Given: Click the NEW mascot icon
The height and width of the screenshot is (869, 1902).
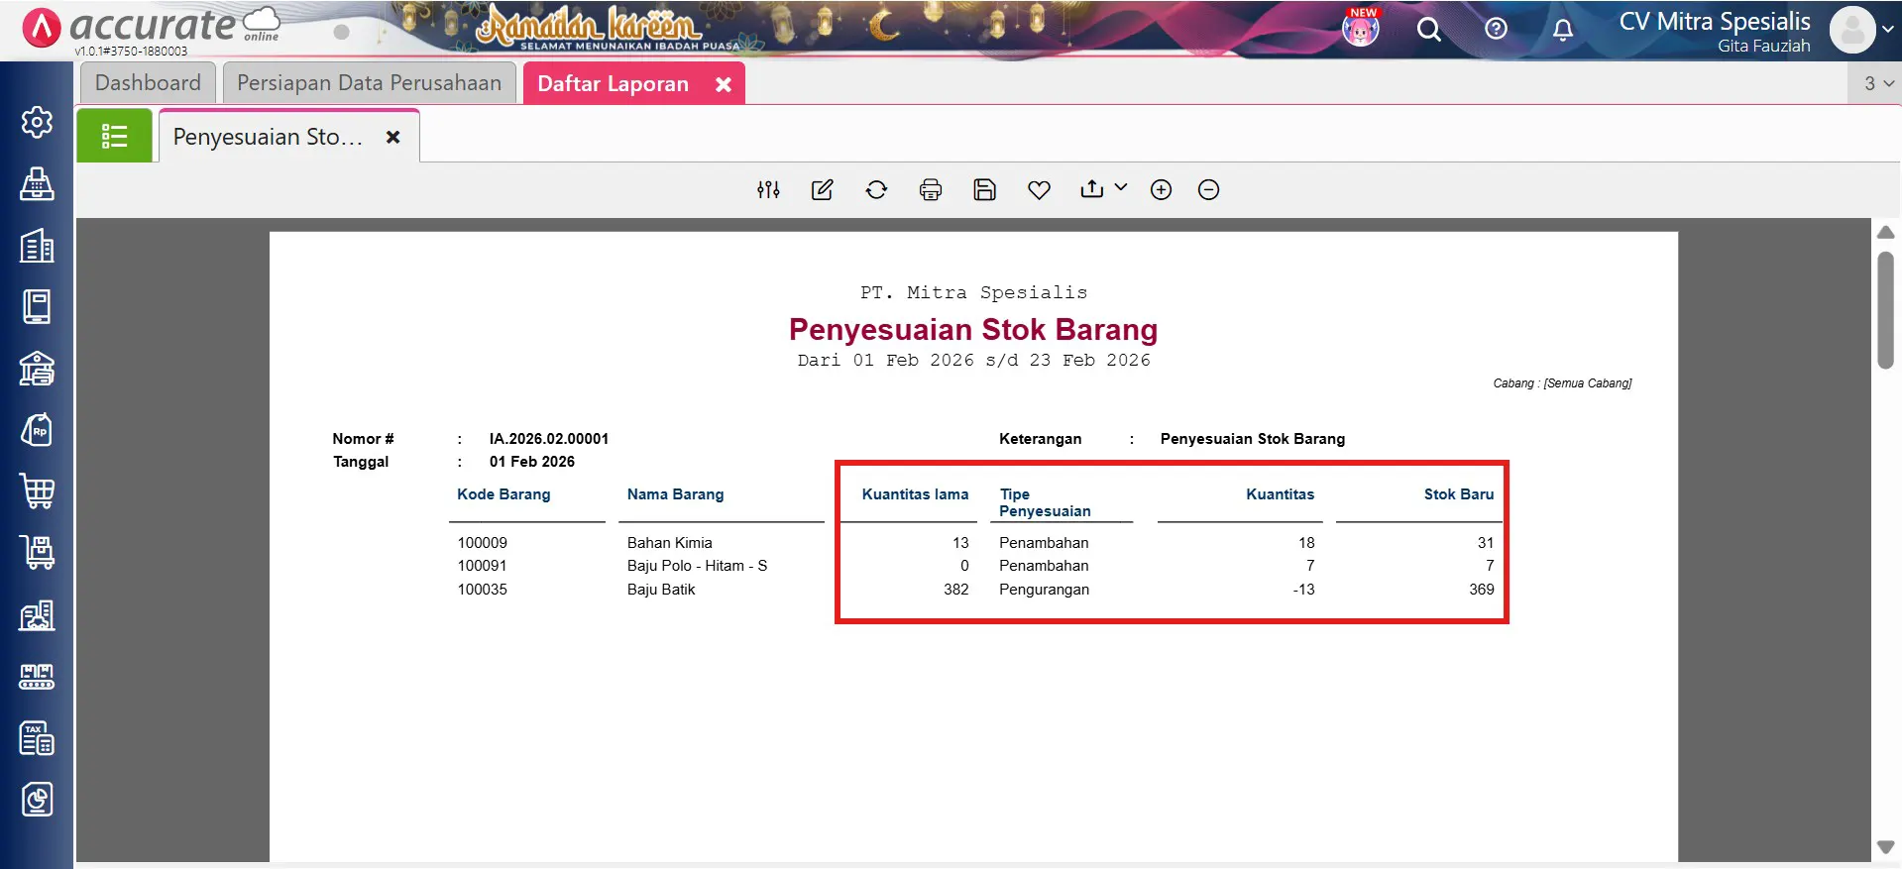Looking at the screenshot, I should [1361, 27].
